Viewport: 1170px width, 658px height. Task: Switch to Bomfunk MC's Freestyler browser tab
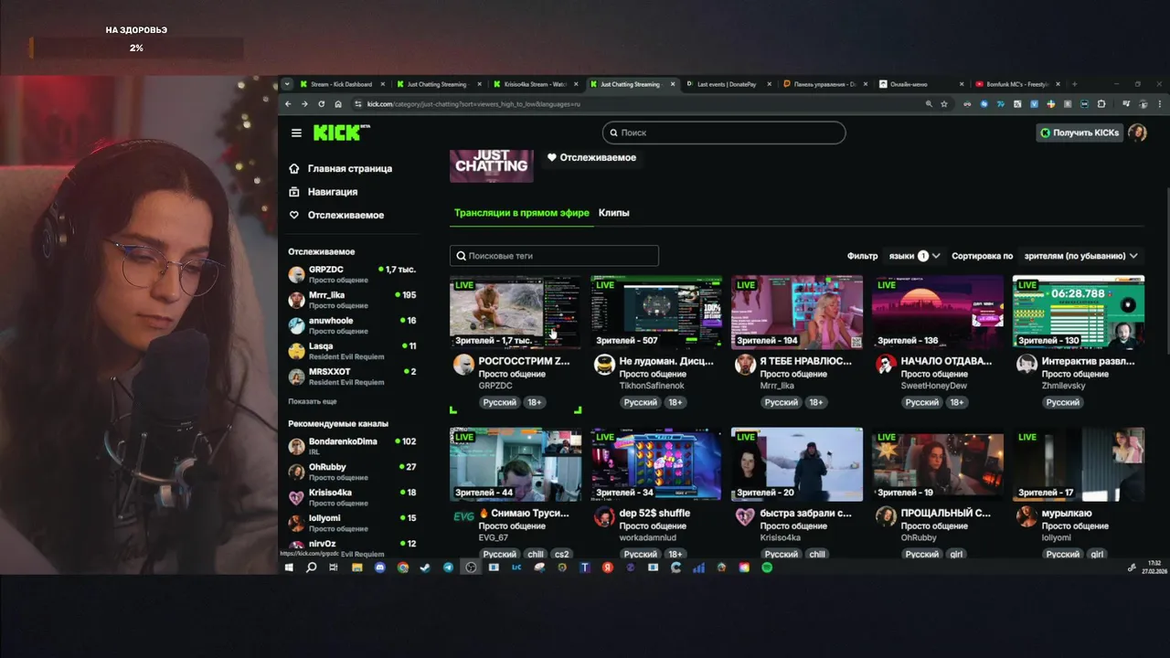[x=1017, y=84]
